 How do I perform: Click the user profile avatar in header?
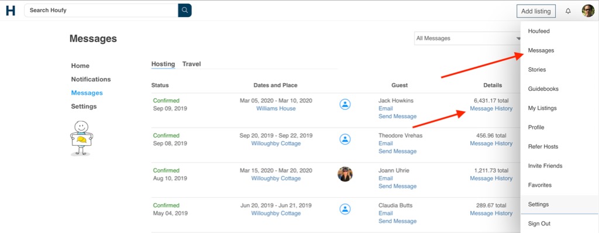click(x=588, y=11)
